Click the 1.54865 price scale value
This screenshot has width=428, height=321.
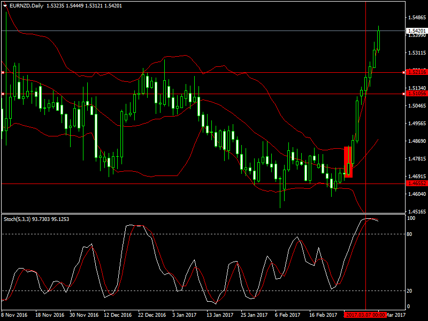tap(417, 18)
